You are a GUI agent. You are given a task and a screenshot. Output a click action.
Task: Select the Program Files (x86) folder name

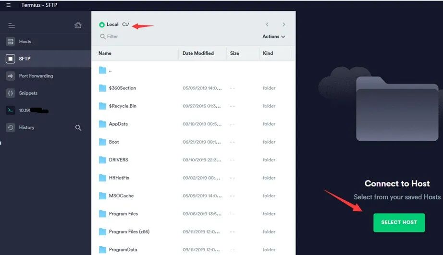pos(129,231)
